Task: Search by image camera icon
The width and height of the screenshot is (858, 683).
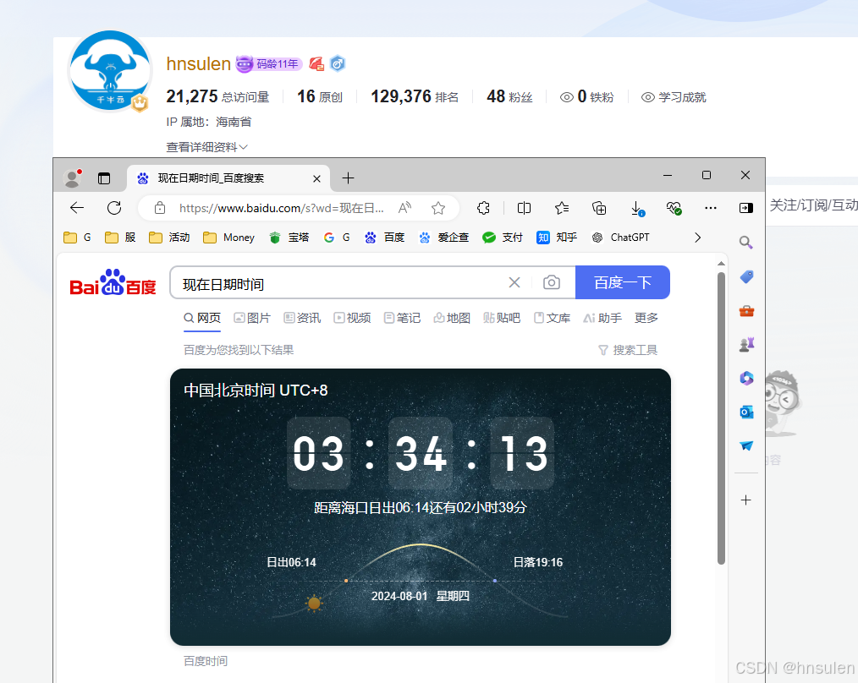Action: [552, 282]
